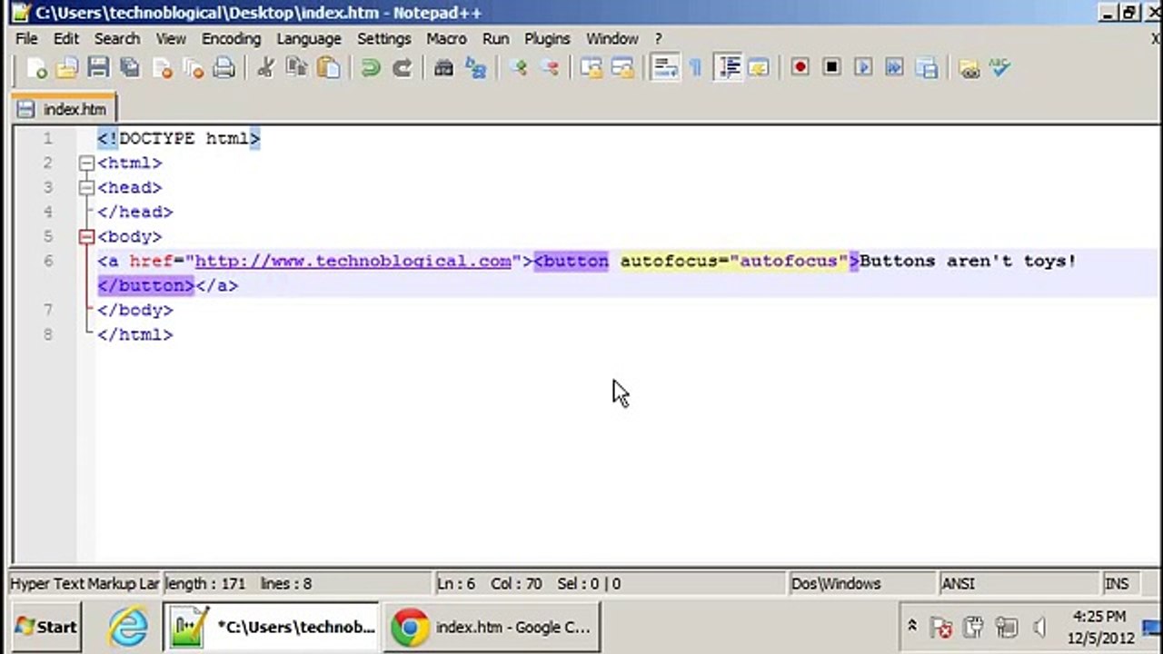Open the File menu
The width and height of the screenshot is (1163, 654).
[26, 39]
